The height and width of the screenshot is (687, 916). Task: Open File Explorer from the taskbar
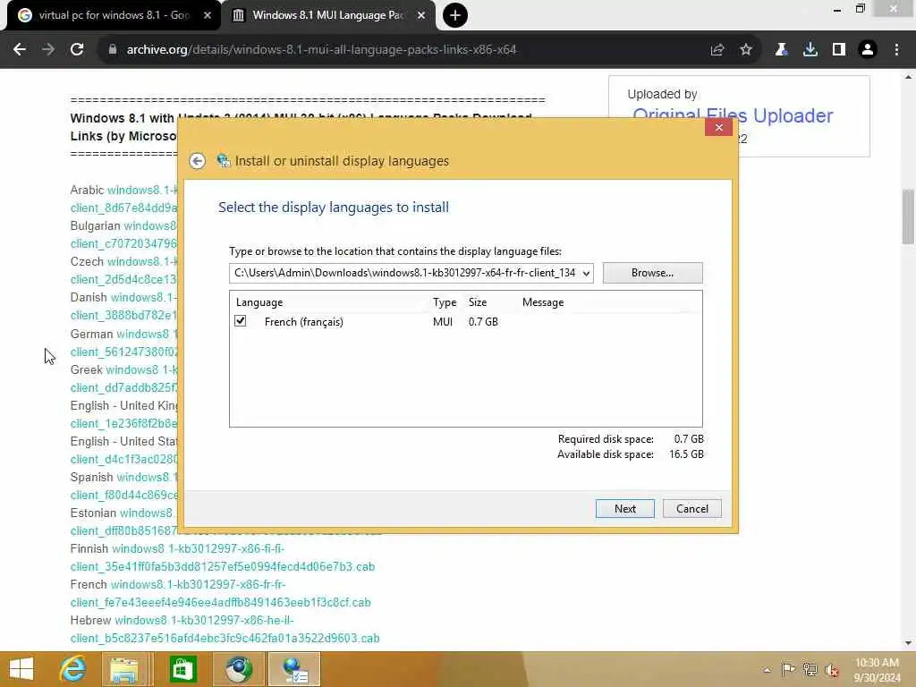pyautogui.click(x=124, y=669)
